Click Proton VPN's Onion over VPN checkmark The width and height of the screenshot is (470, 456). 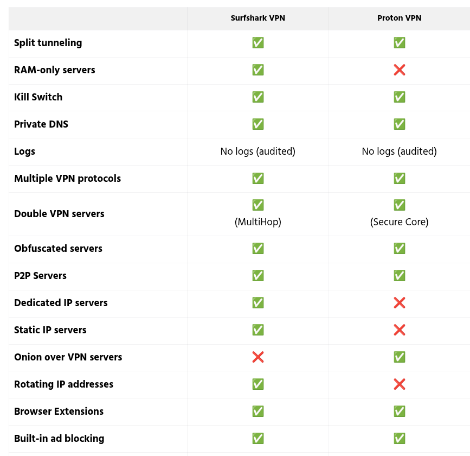[x=400, y=357]
